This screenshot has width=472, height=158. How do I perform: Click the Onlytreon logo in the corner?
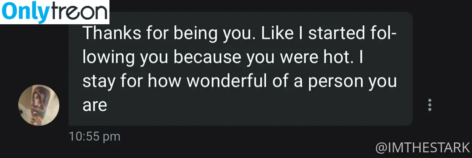click(x=54, y=12)
